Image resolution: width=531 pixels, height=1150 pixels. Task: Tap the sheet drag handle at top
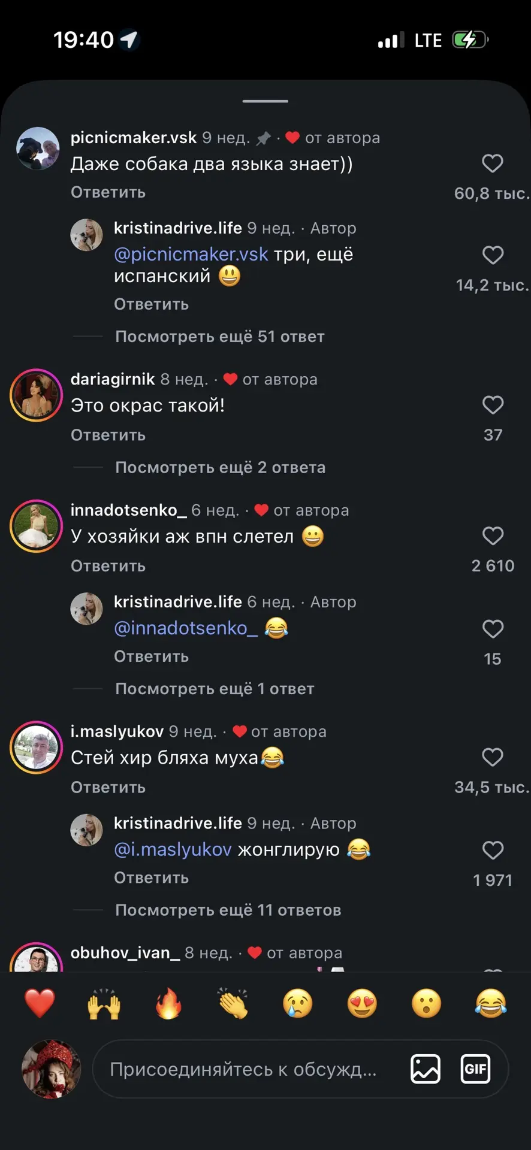(x=265, y=101)
